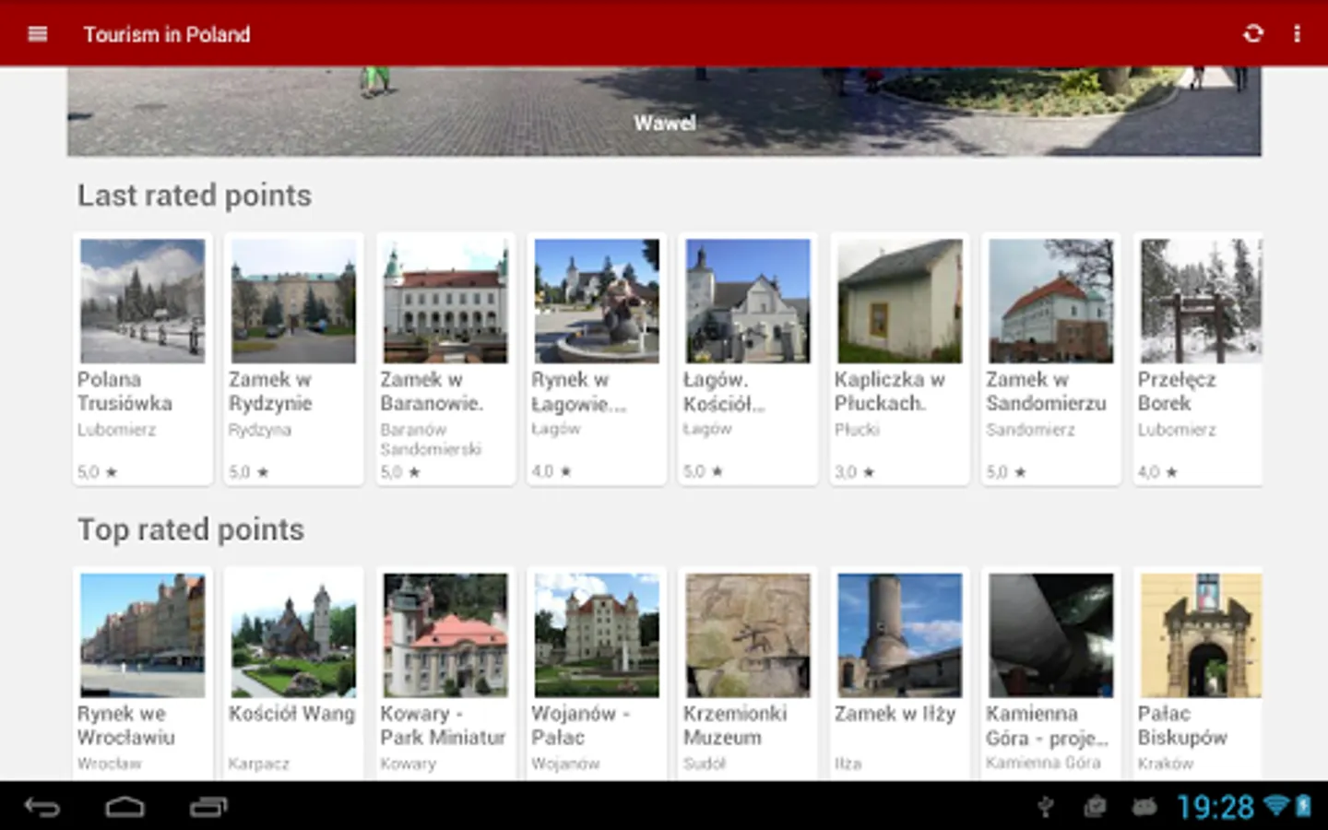Viewport: 1328px width, 830px height.
Task: Open the Wojanów Pałac photo
Action: tap(597, 635)
